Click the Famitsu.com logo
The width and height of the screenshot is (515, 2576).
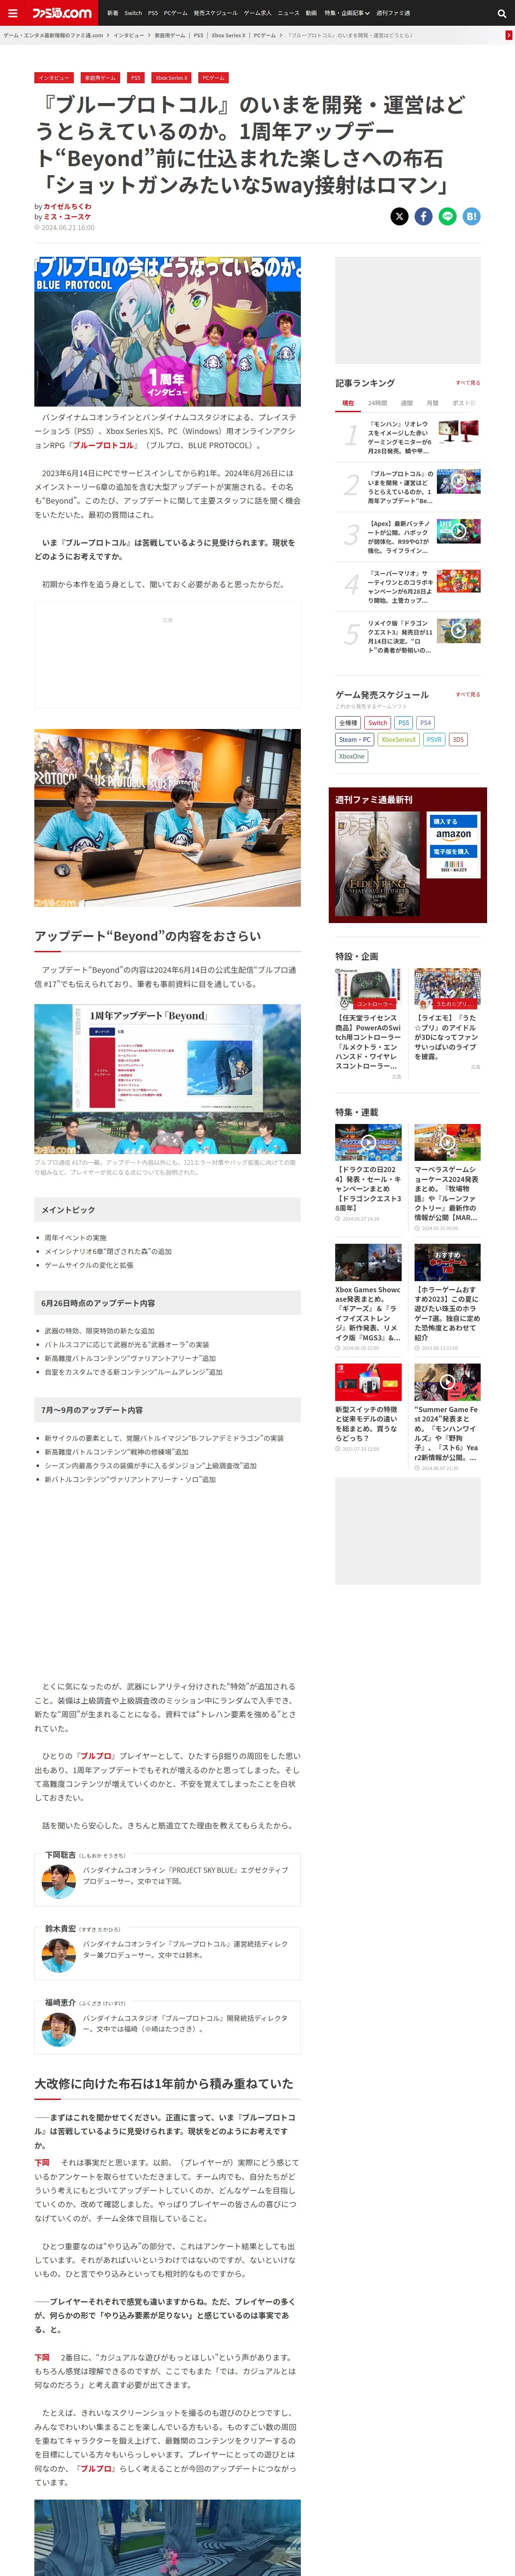[x=61, y=13]
